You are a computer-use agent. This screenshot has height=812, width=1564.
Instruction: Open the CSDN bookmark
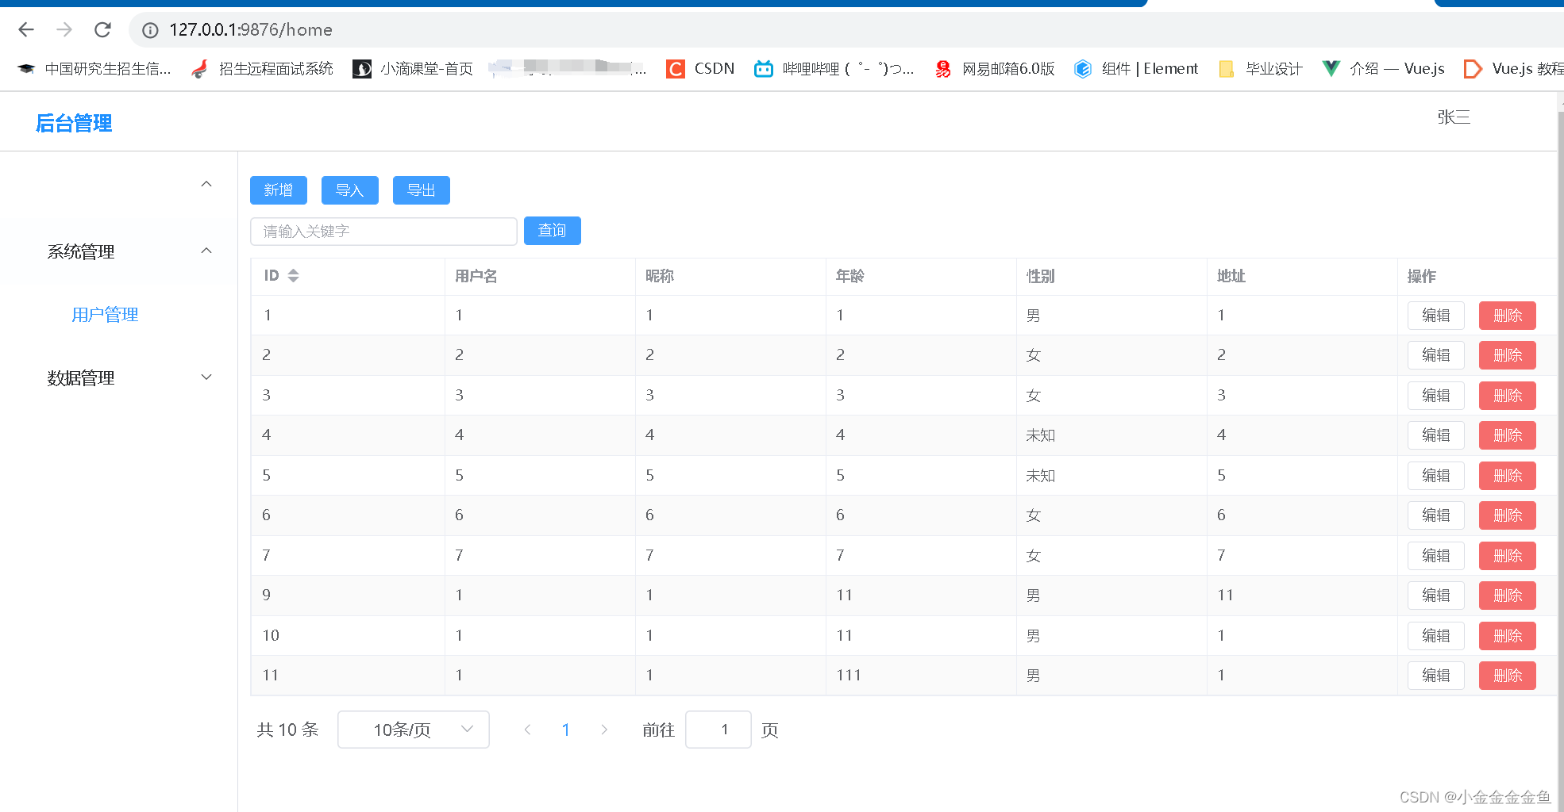click(700, 69)
